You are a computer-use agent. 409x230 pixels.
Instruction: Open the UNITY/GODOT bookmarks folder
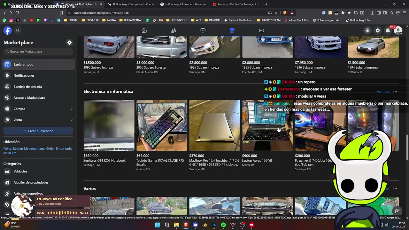click(x=177, y=20)
